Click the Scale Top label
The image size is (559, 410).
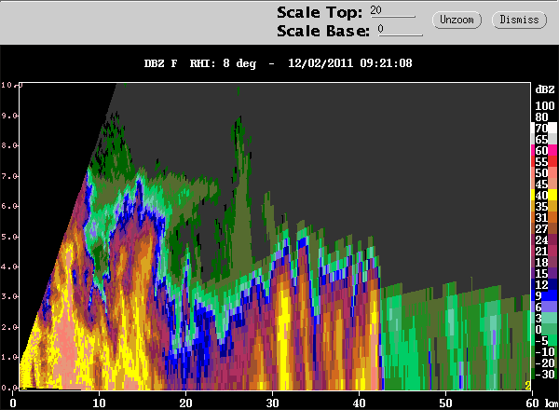(318, 12)
